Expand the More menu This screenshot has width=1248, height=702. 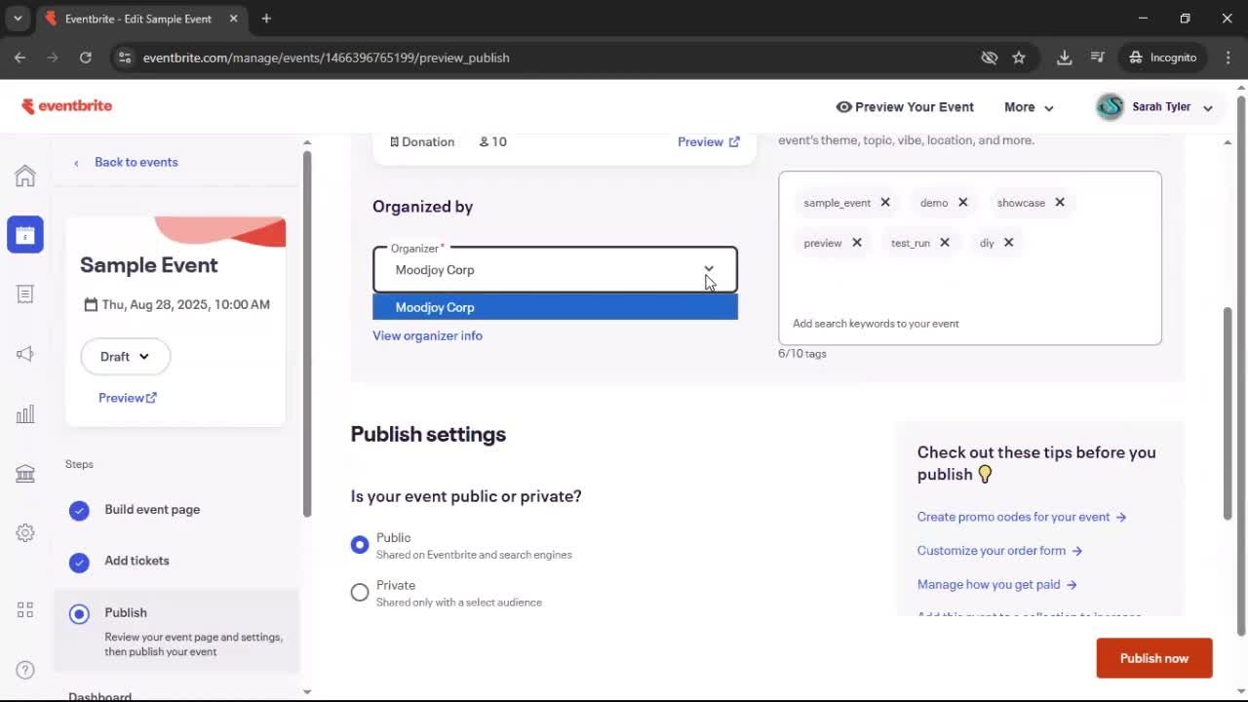click(x=1029, y=107)
